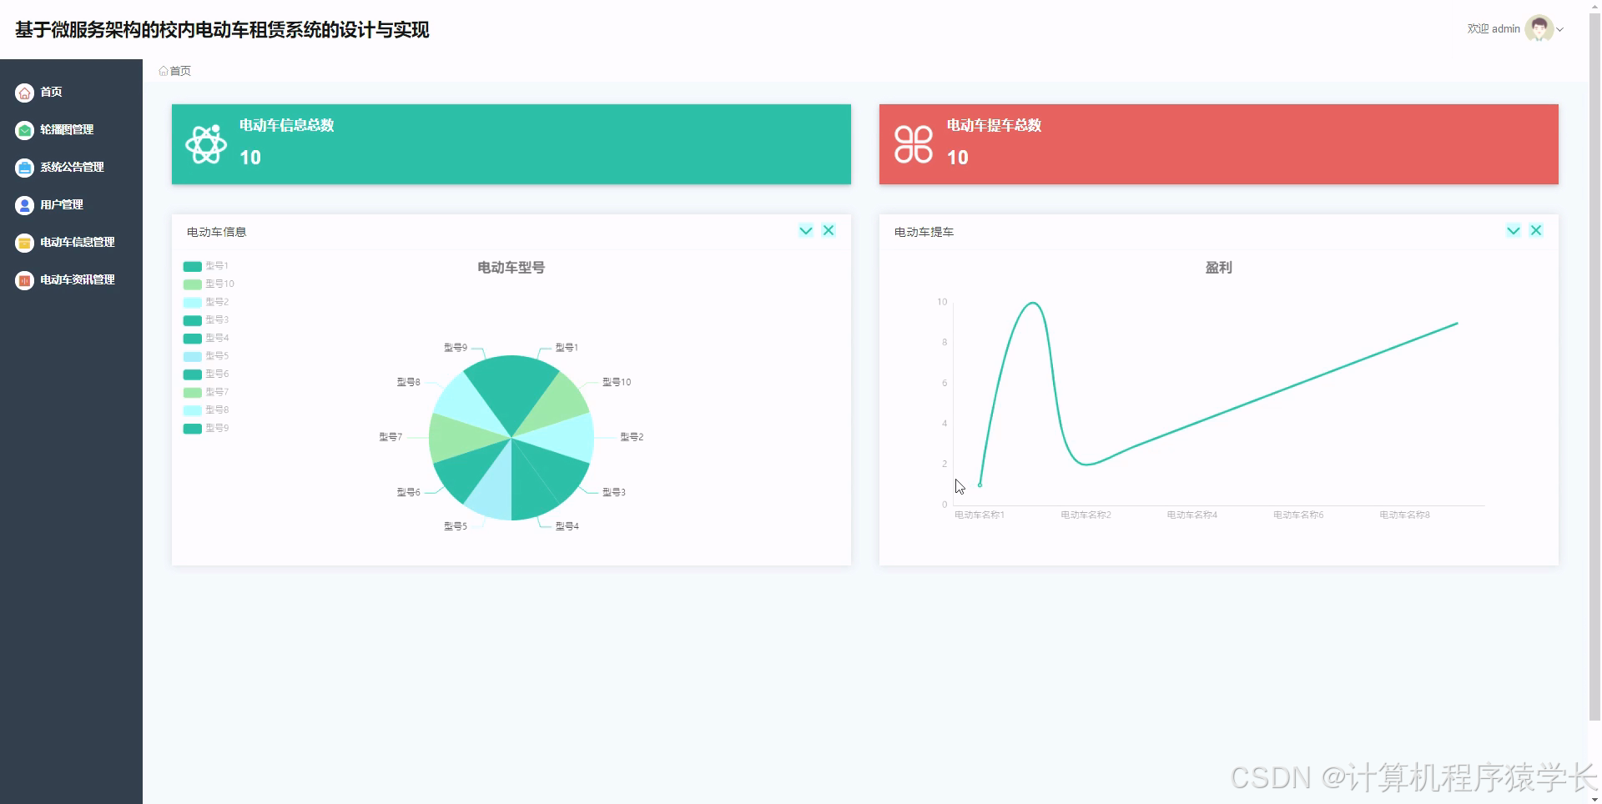Toggle 型号5 in the pie legend
This screenshot has width=1602, height=804.
point(206,356)
